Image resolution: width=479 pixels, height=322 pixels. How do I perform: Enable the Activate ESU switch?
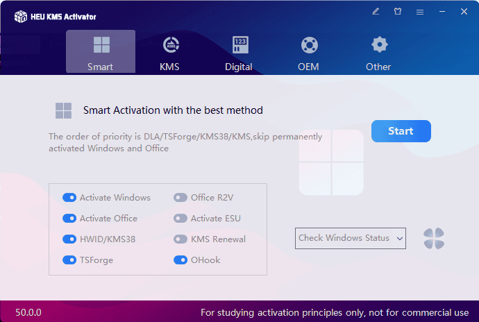pyautogui.click(x=180, y=219)
